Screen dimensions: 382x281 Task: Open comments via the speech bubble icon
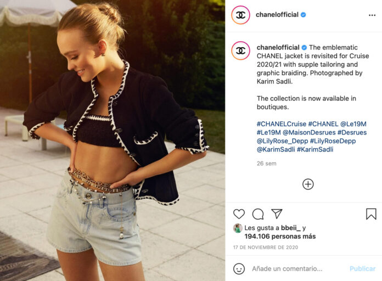258,214
